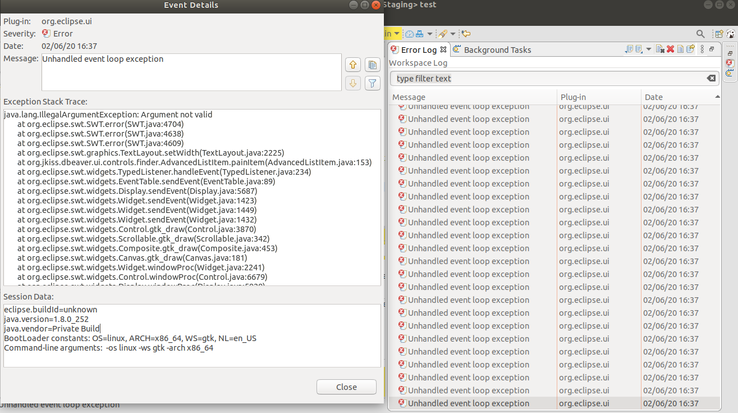Open the log file icon
Viewport: 738px width, 413px height.
[680, 49]
